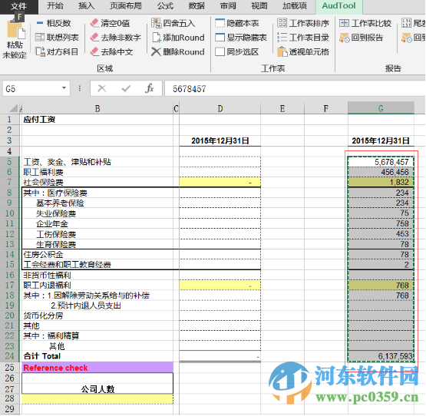
Task: Click the 透视单元格 tool
Action: [303, 51]
